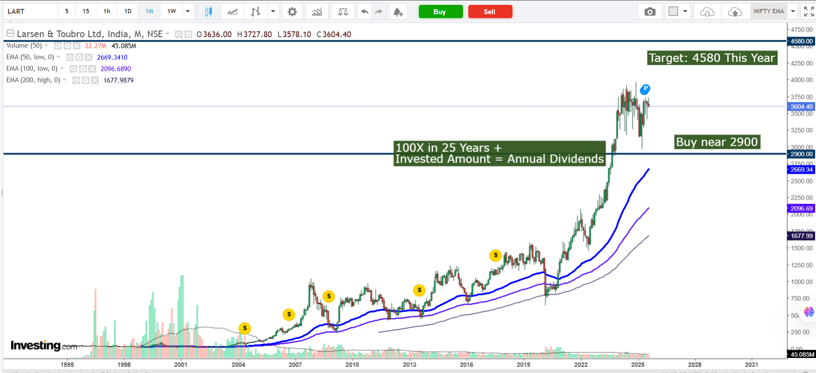The height and width of the screenshot is (373, 816).
Task: Toggle visibility of Larsen & Toubro series
Action: tap(178, 34)
